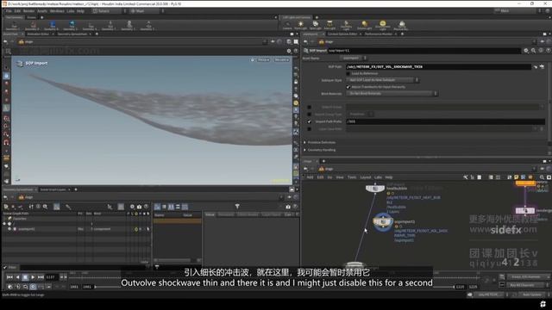Click the viewport display options gear icon
The image size is (552, 310).
(x=289, y=51)
